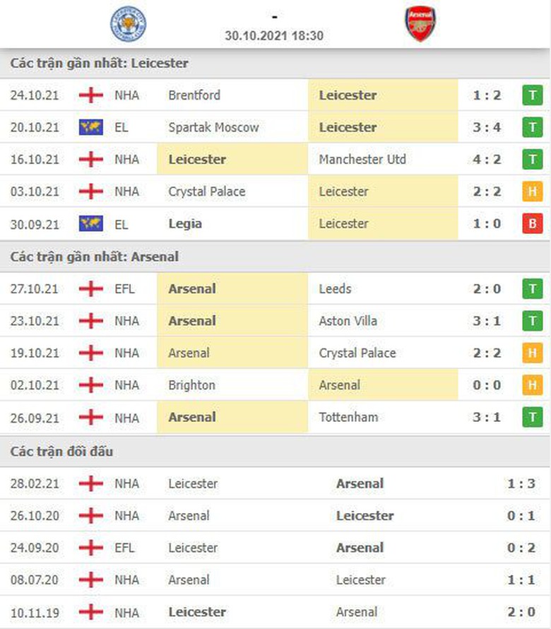Viewport: 551px width, 629px height.
Task: Click green T badge on Arsenal–Tottenham row
Action: click(x=532, y=417)
